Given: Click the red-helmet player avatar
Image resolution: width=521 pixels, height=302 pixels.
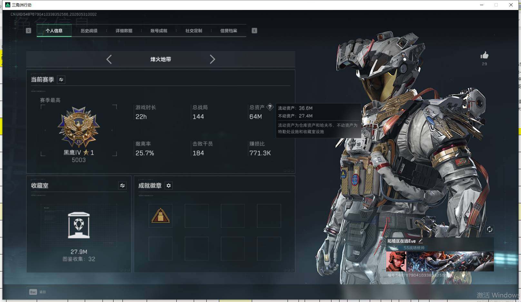Looking at the screenshot, I should pyautogui.click(x=396, y=261).
